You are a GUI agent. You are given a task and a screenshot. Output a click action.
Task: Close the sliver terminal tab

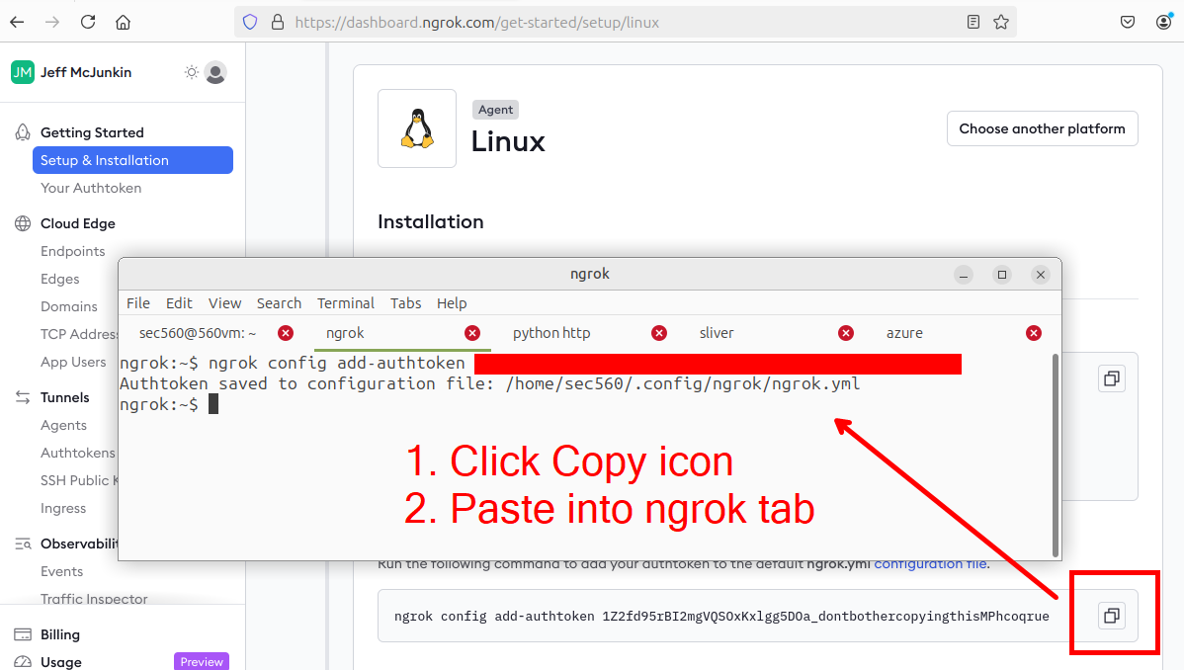[x=846, y=333]
